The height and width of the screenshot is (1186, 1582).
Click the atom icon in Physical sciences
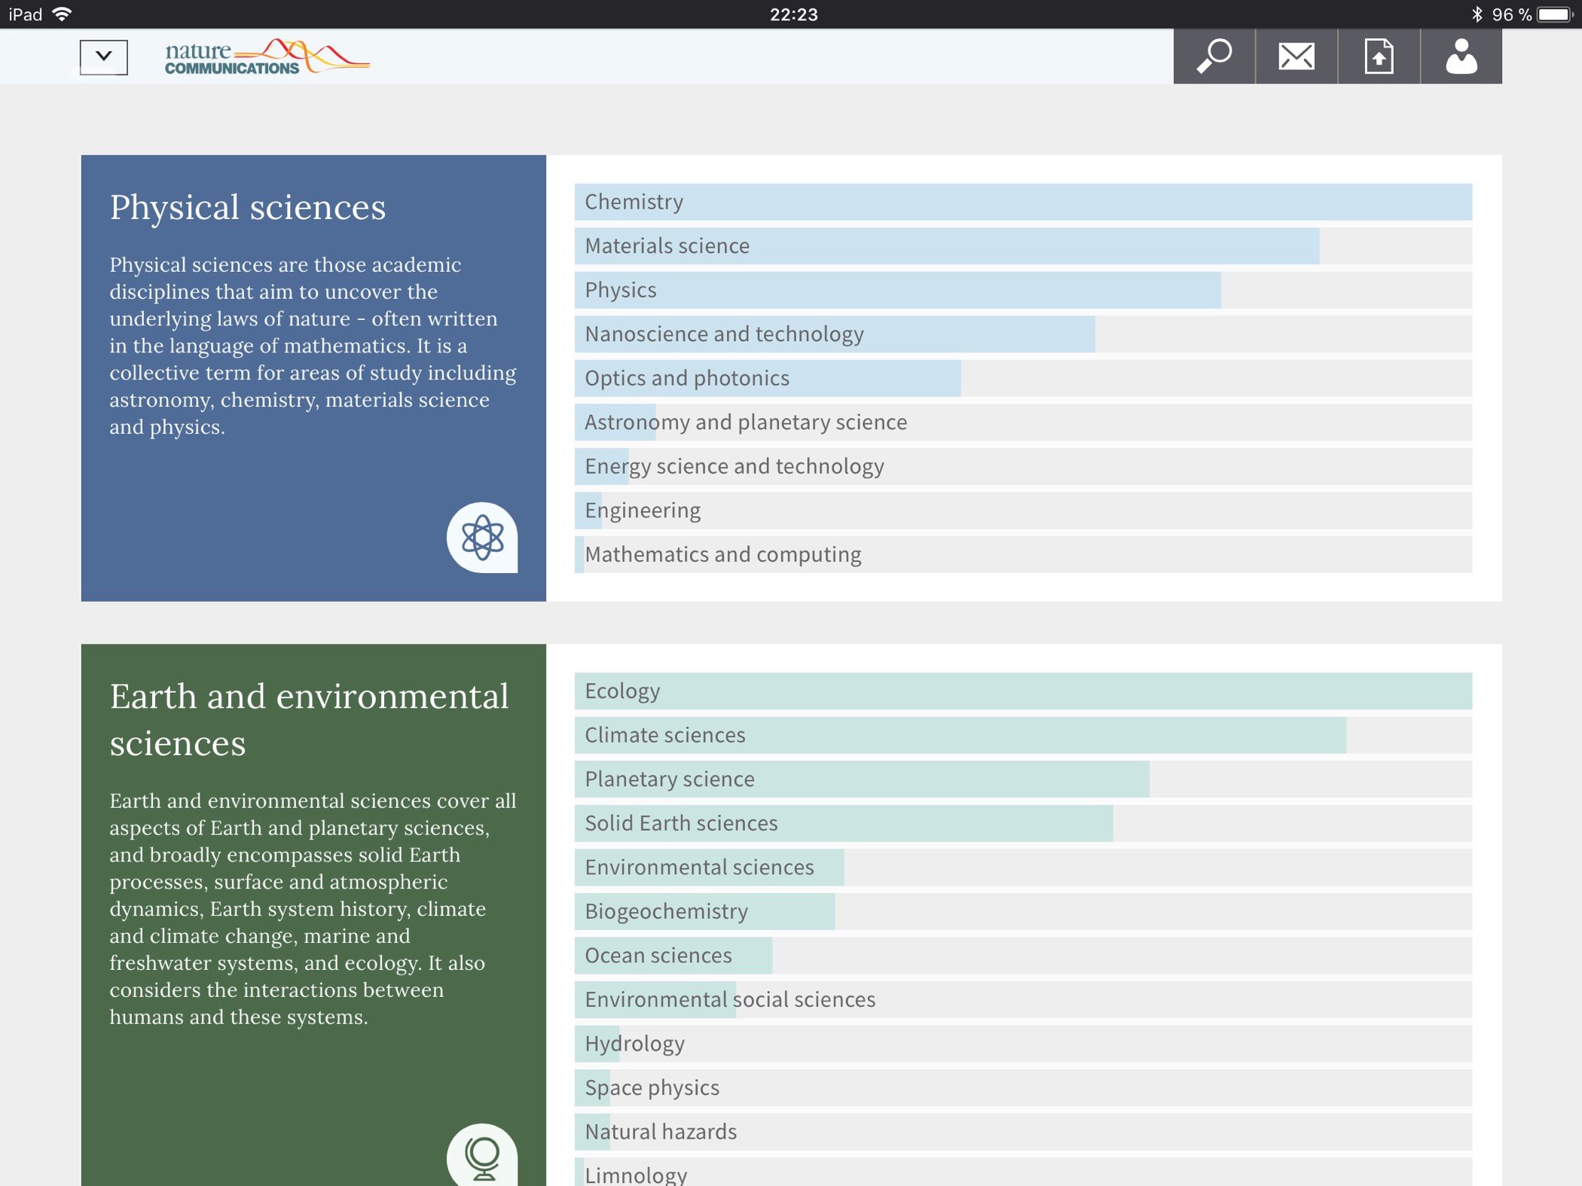point(482,538)
